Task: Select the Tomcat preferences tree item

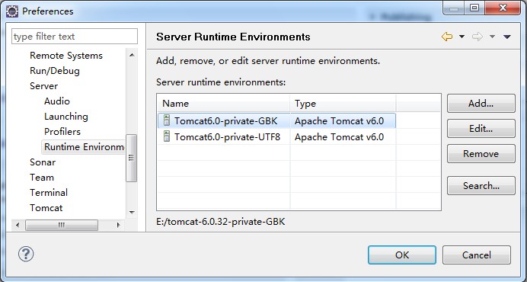Action: pos(46,208)
